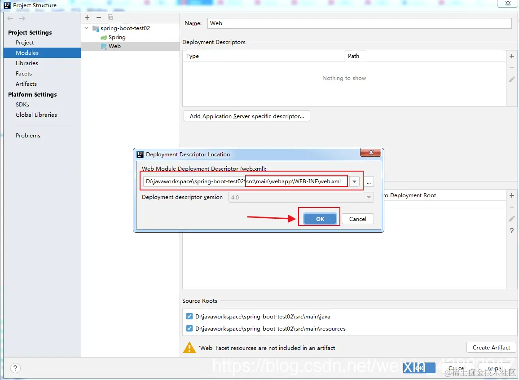Open the help button at the bottom left

(15, 368)
